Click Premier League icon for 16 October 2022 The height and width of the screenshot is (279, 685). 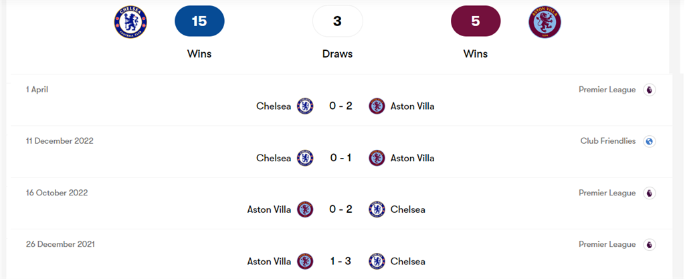[x=649, y=193]
